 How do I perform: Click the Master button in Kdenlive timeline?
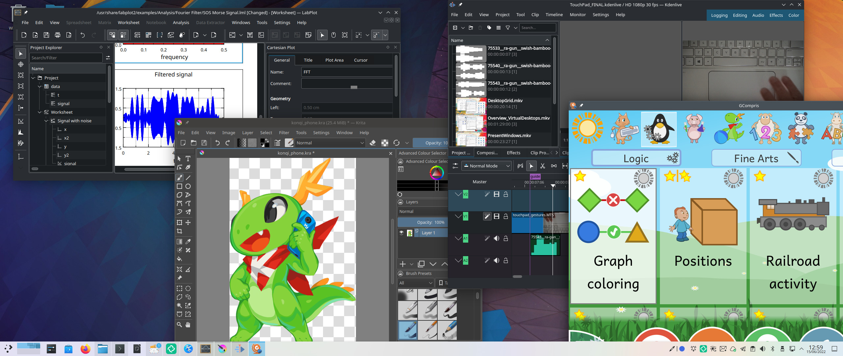(479, 182)
